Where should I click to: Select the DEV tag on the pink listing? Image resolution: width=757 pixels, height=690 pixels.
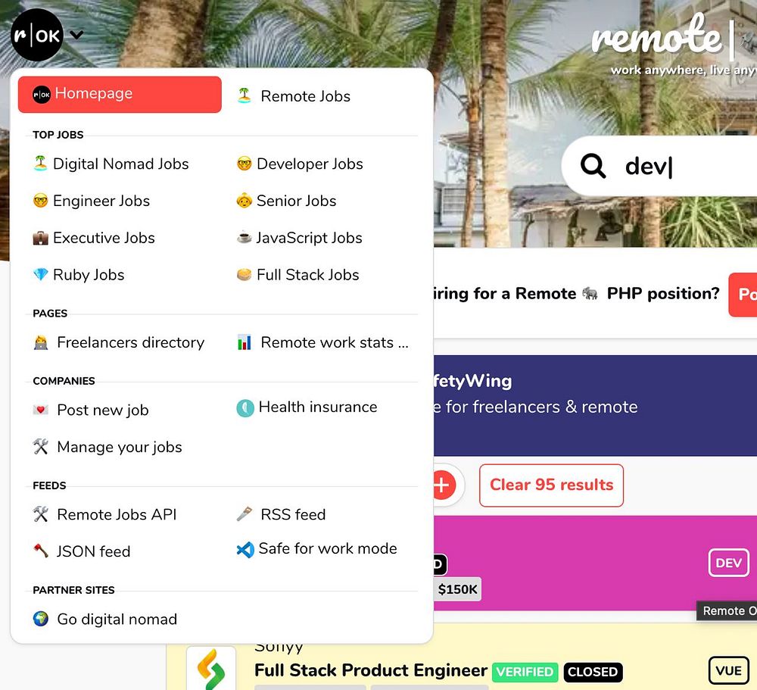728,563
